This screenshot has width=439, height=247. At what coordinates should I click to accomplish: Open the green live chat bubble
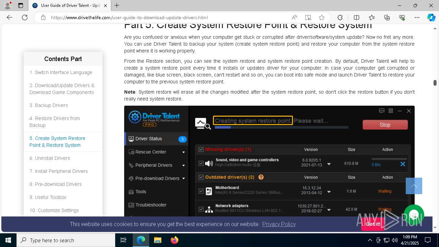[x=414, y=215]
